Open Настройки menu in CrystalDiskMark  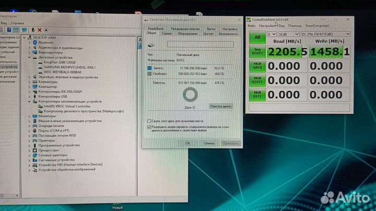point(267,26)
